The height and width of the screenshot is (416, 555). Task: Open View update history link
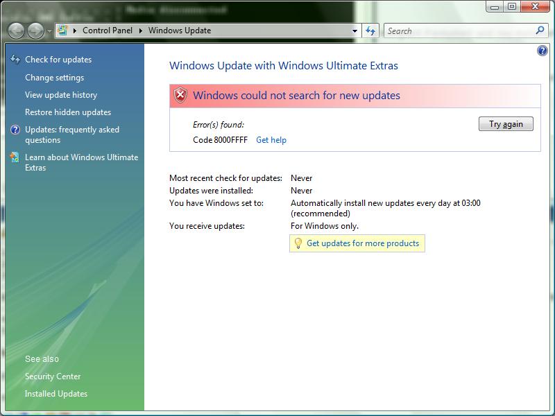tap(61, 95)
